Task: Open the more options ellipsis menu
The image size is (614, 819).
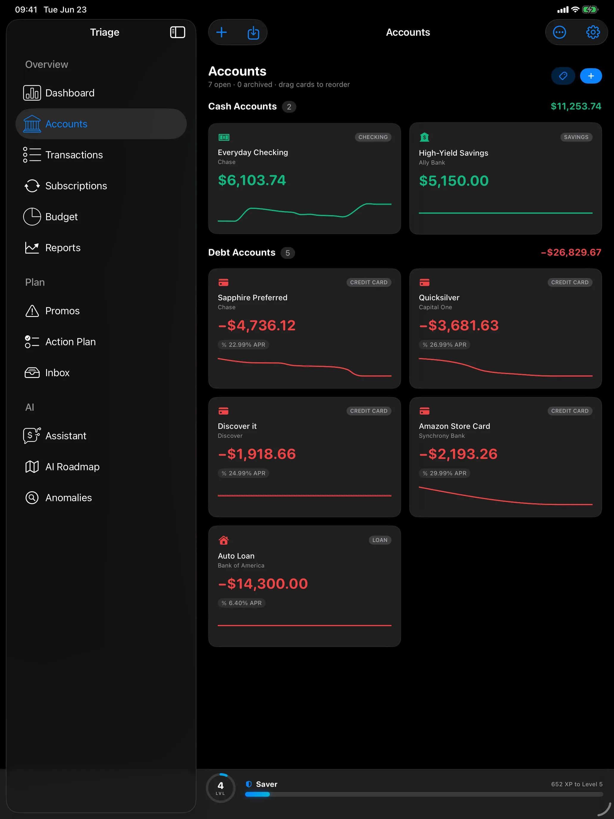Action: point(559,32)
